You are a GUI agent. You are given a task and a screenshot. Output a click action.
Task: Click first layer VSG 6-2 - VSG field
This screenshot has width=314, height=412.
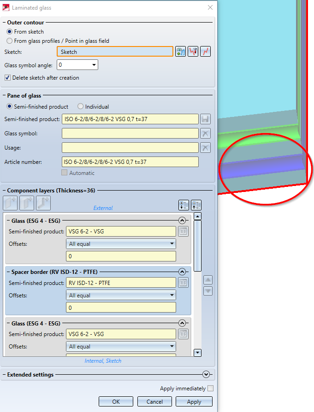[x=121, y=232]
